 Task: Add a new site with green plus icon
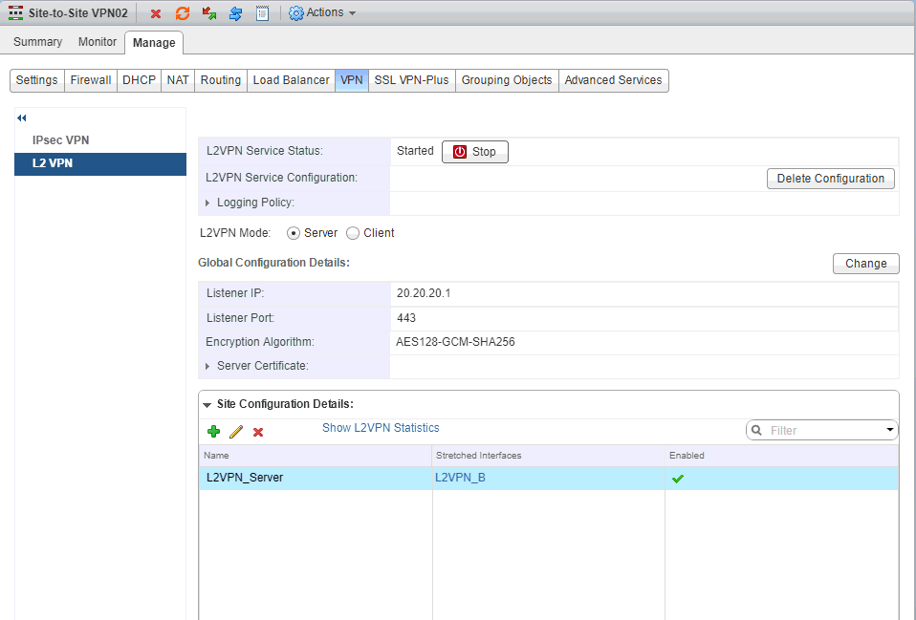[213, 432]
